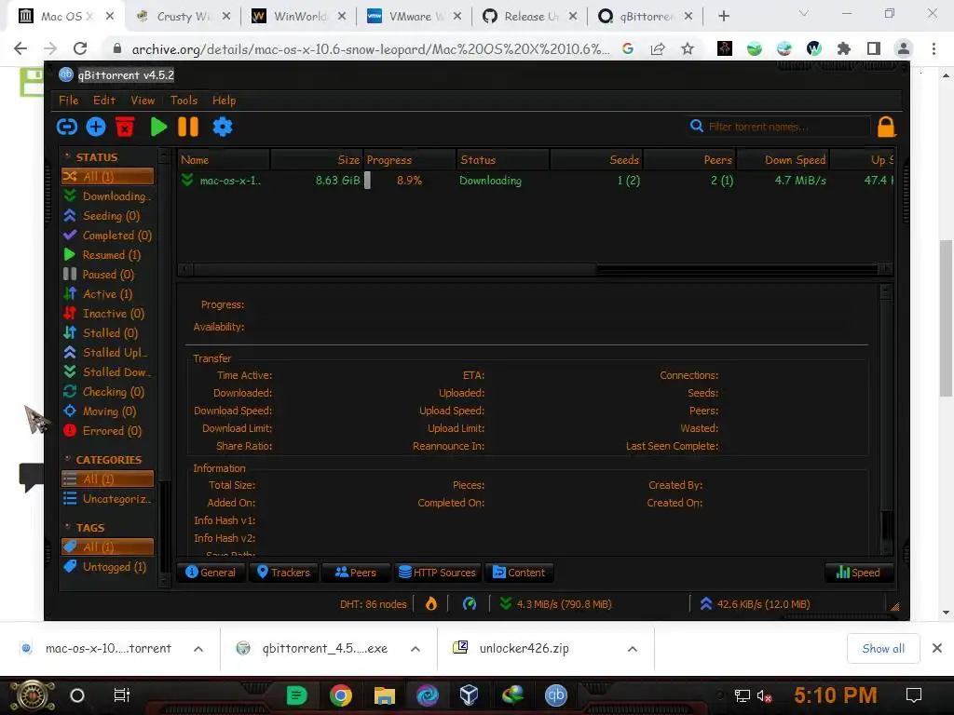
Task: Bookmark this page with the star icon
Action: click(x=688, y=48)
